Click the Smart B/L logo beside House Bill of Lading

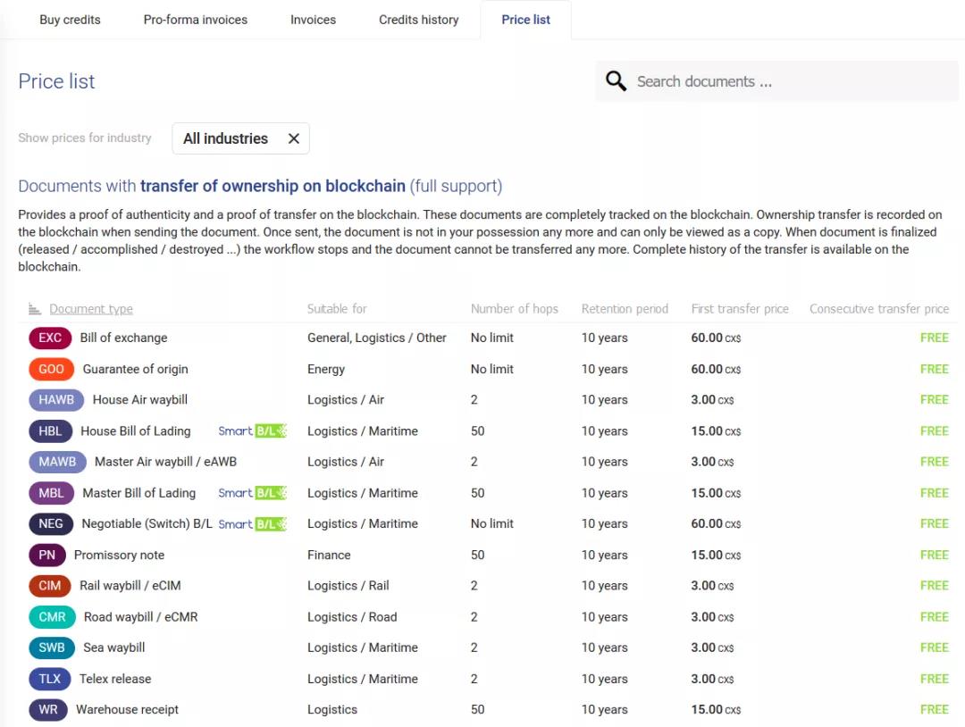coord(252,431)
